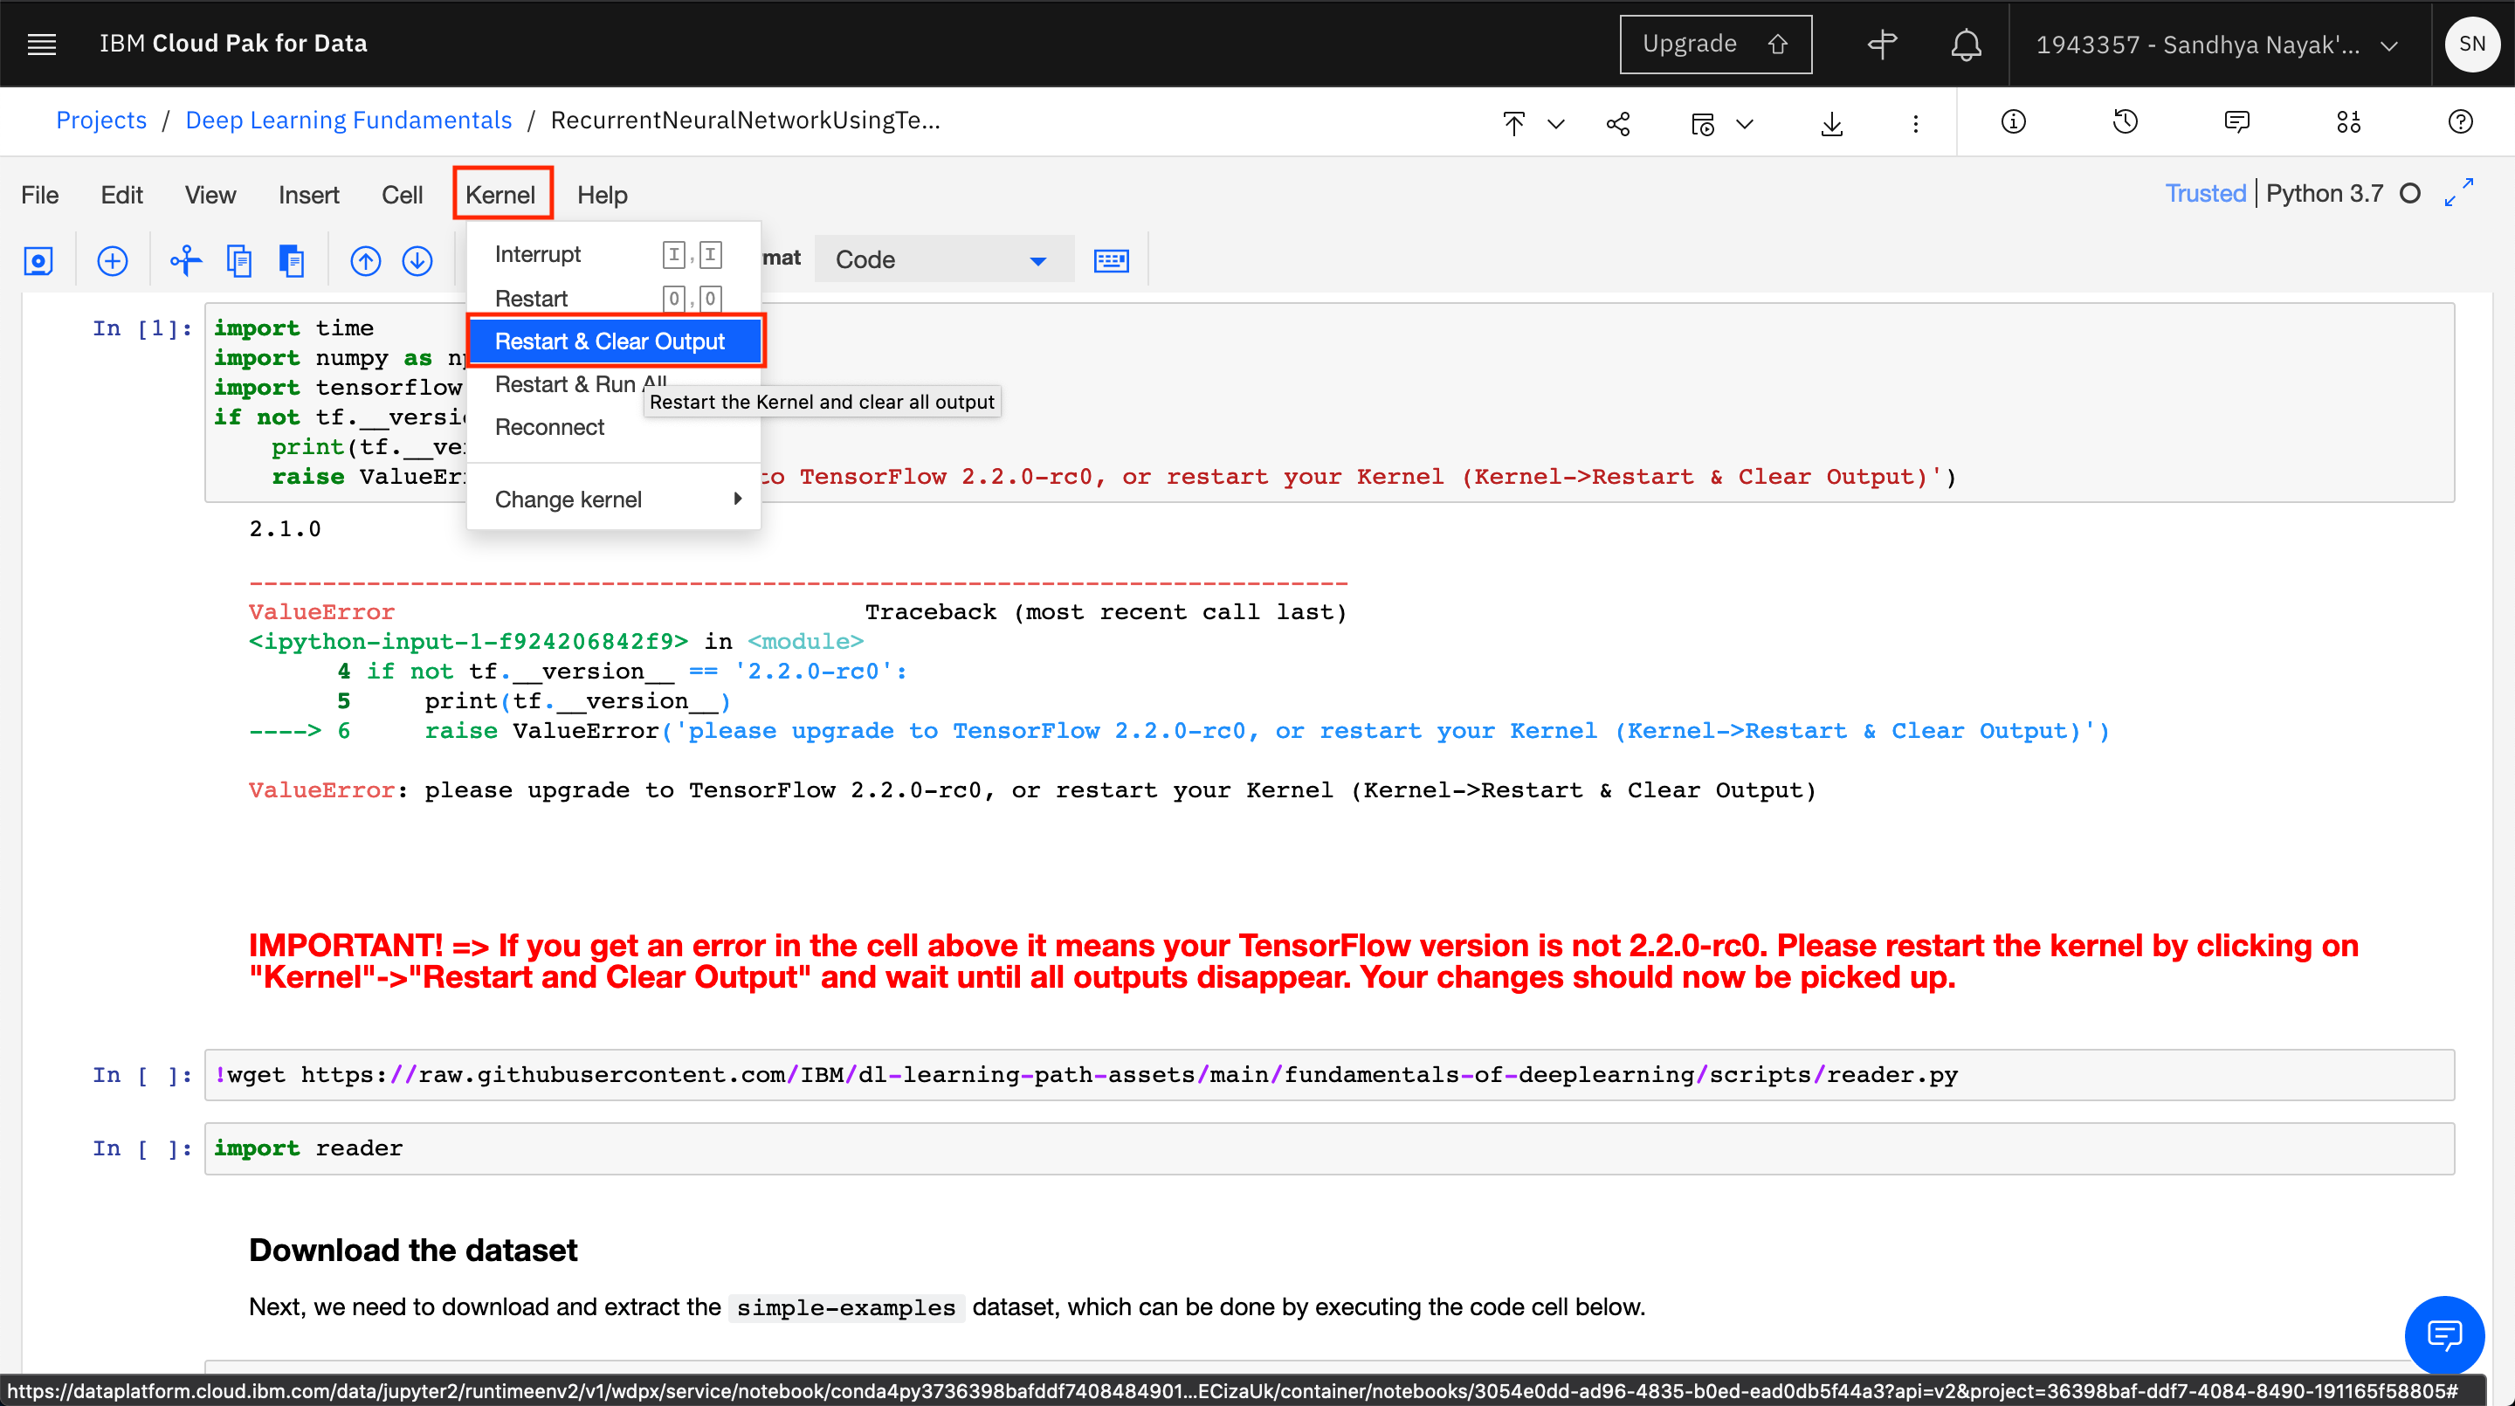2515x1406 pixels.
Task: Open the Code cell type dropdown
Action: click(x=942, y=259)
